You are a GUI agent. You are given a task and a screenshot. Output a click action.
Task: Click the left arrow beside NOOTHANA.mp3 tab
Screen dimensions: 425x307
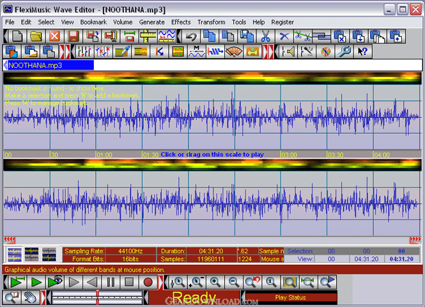coord(5,65)
